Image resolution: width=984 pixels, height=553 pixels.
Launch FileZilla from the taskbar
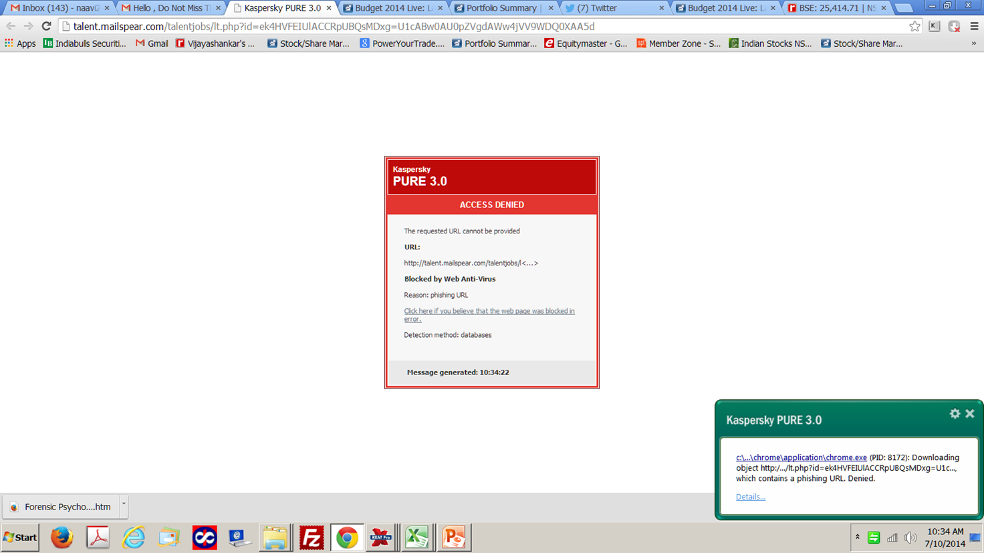coord(311,538)
